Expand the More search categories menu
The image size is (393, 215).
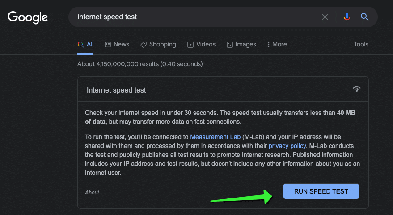(x=277, y=45)
